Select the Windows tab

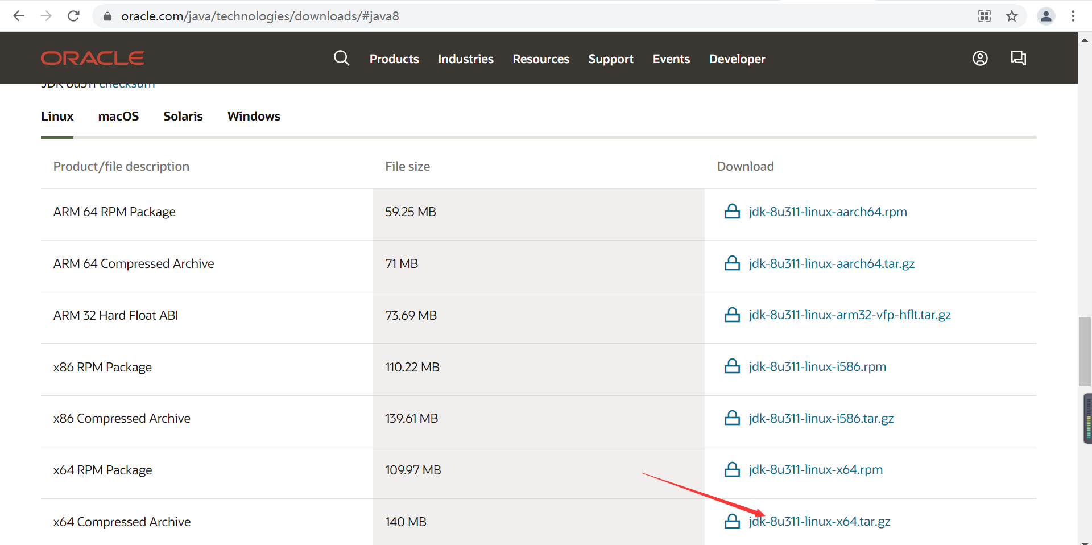pos(254,116)
